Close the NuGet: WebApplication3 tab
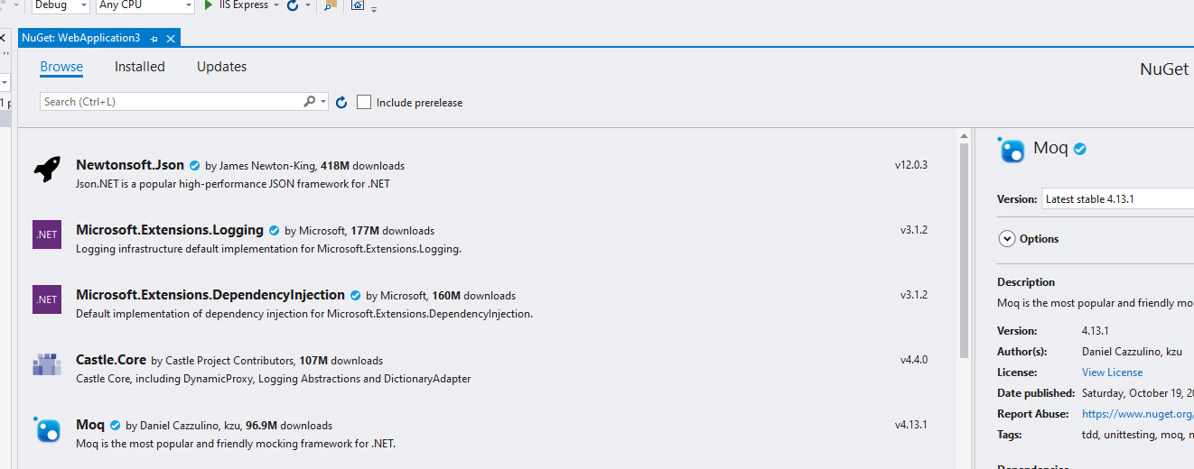 [170, 38]
